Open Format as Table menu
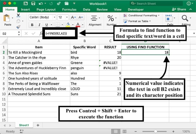The height and width of the screenshot is (134, 196). tap(137, 21)
